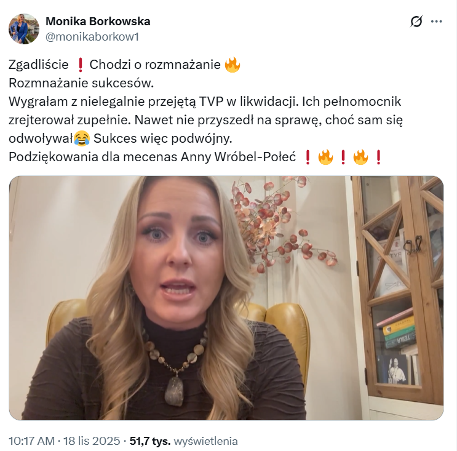This screenshot has width=457, height=451.
Task: Click the fire emoji after rozmnażanie
Action: pos(232,65)
